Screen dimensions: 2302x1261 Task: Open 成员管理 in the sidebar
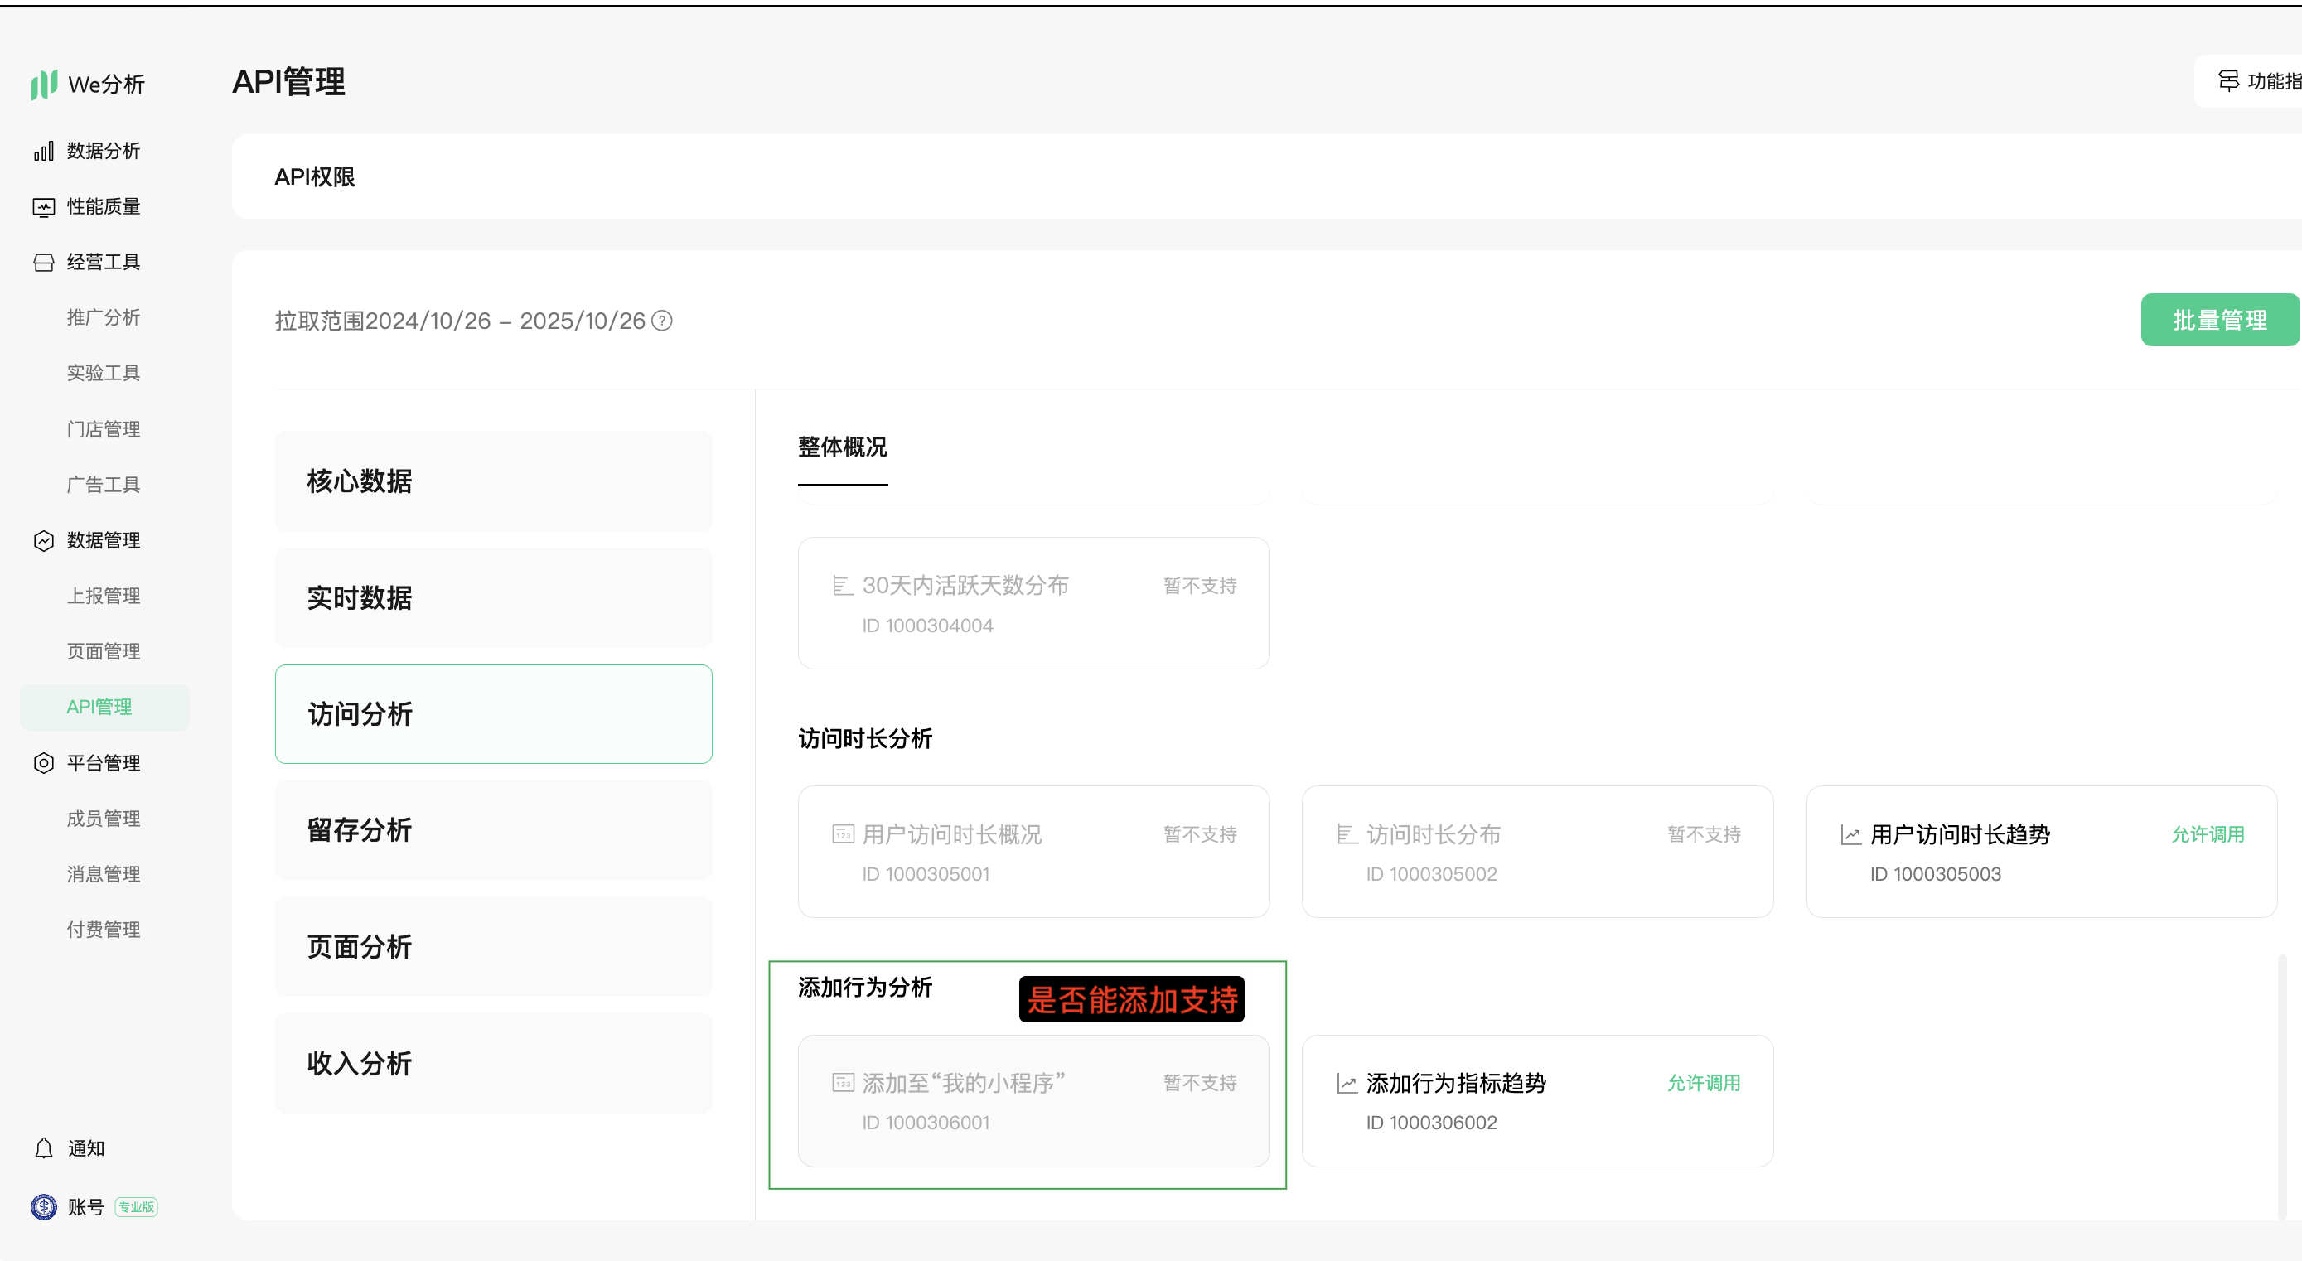click(x=104, y=819)
